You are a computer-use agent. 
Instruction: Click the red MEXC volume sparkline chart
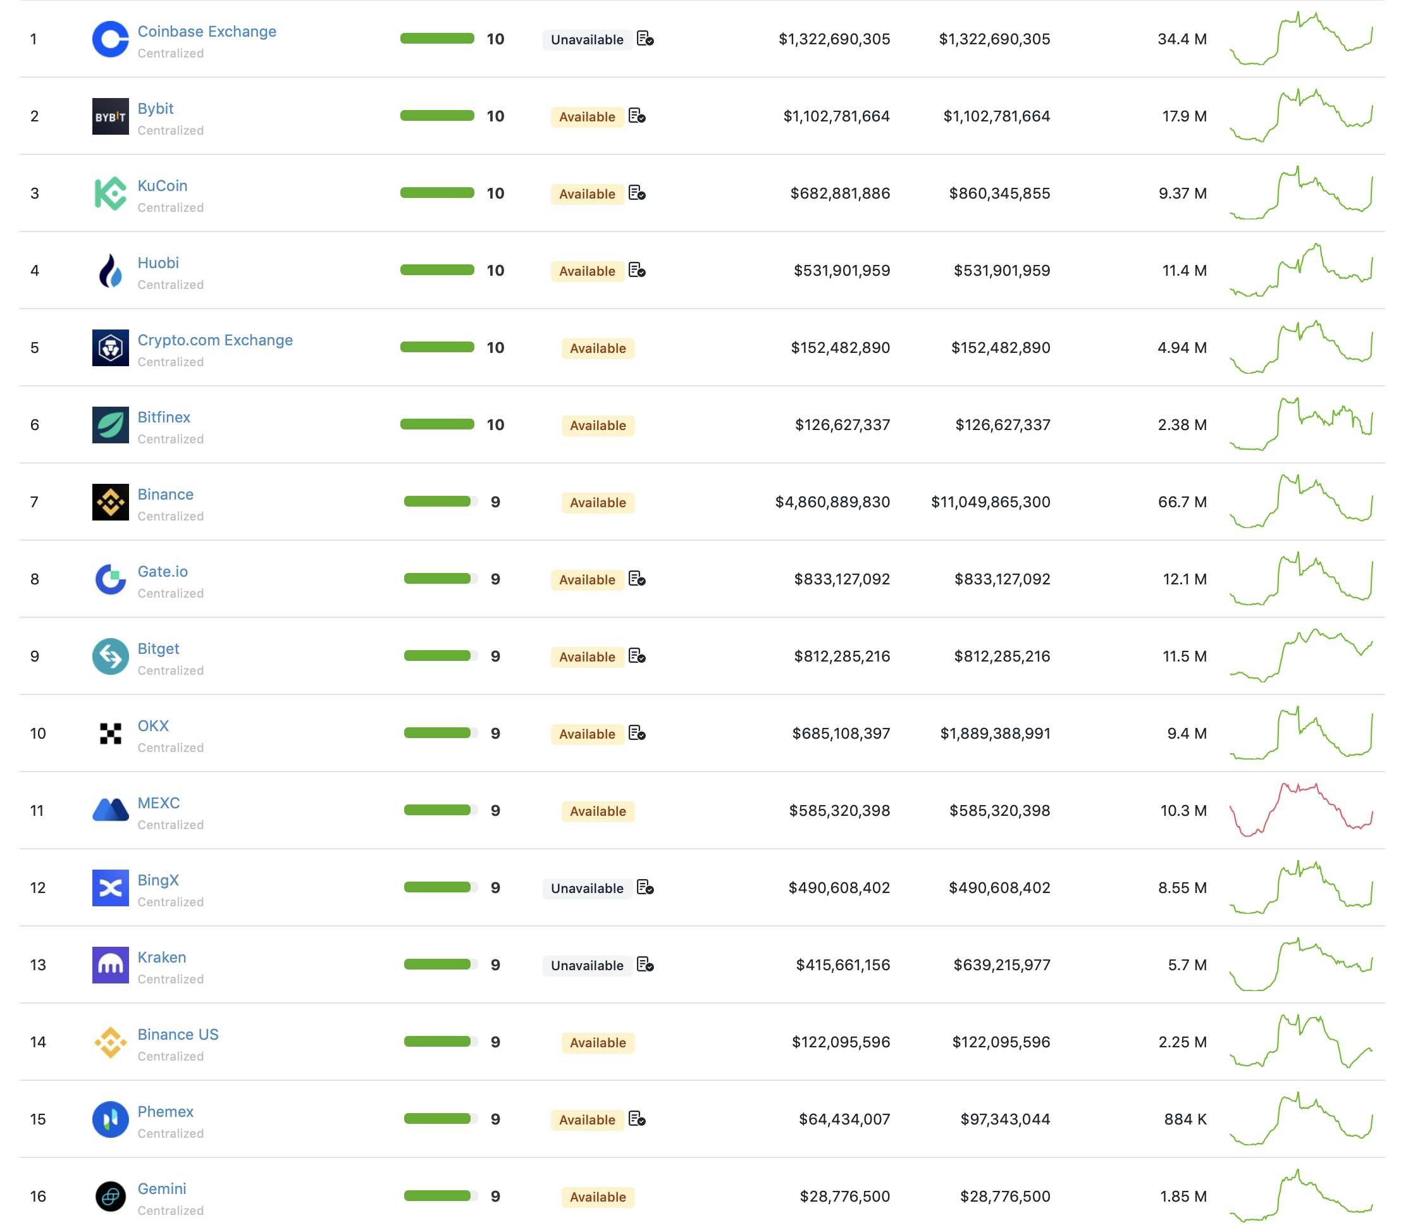point(1301,810)
